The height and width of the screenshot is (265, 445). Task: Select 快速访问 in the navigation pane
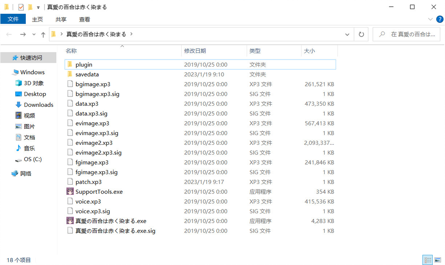click(28, 58)
